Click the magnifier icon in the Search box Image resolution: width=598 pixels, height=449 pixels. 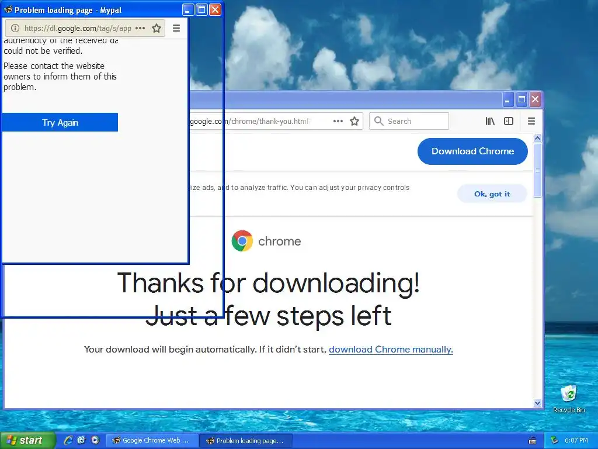[x=378, y=121]
